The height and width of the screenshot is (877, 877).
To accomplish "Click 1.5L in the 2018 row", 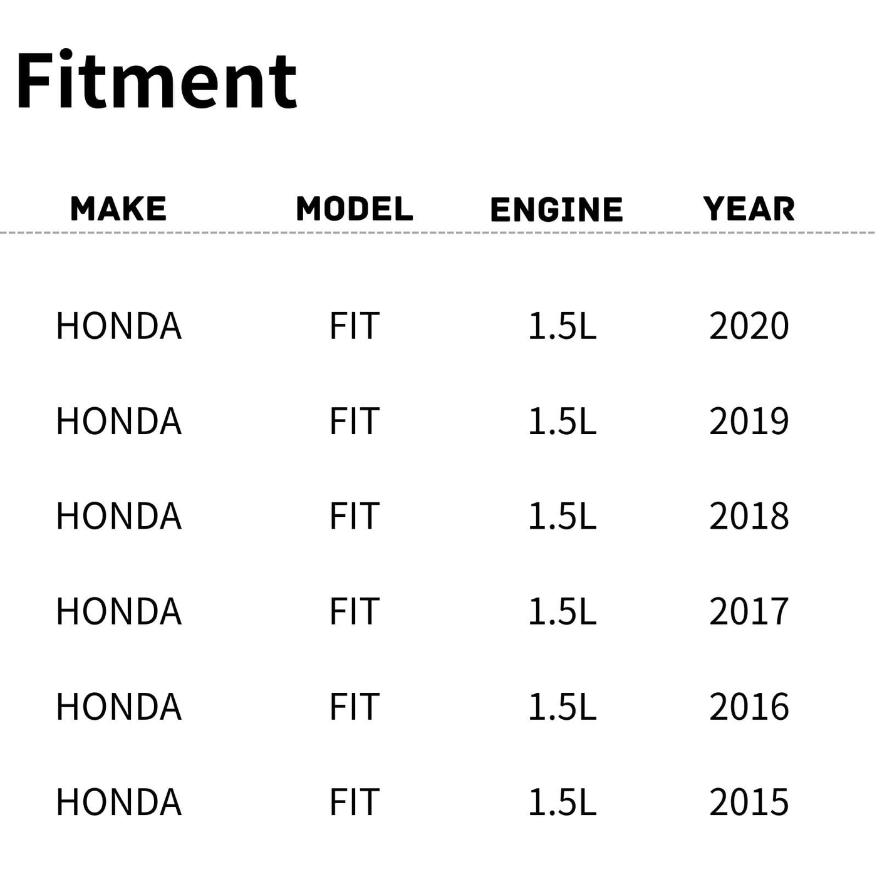I will [562, 517].
